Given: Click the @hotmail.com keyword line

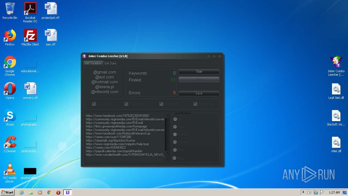Looking at the screenshot, I should pyautogui.click(x=105, y=82).
